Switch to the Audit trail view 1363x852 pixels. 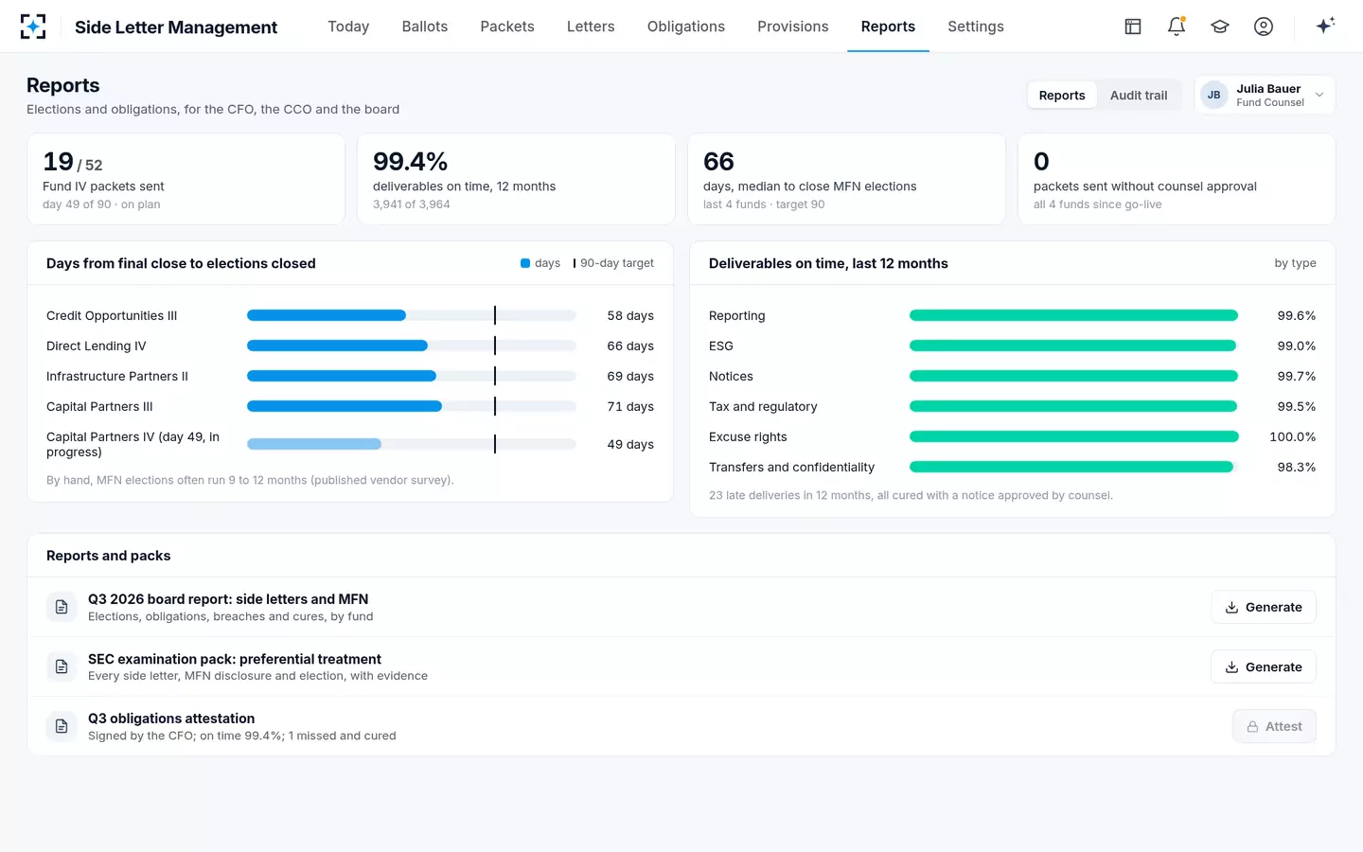click(x=1139, y=95)
